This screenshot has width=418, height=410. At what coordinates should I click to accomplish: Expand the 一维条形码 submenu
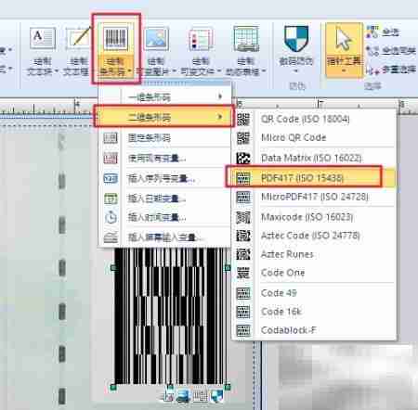[x=165, y=97]
